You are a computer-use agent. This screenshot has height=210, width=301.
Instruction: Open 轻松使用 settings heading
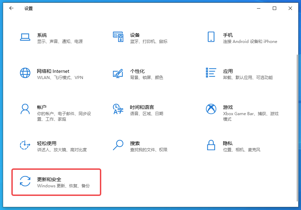(x=46, y=143)
